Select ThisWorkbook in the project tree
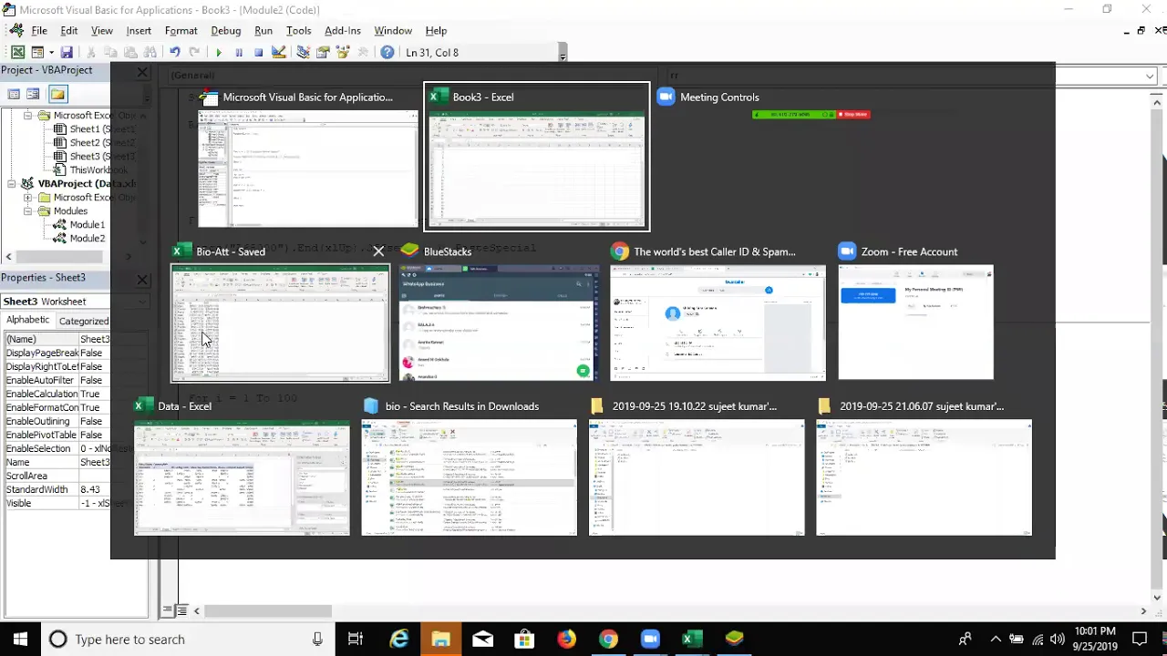The image size is (1167, 656). (91, 170)
